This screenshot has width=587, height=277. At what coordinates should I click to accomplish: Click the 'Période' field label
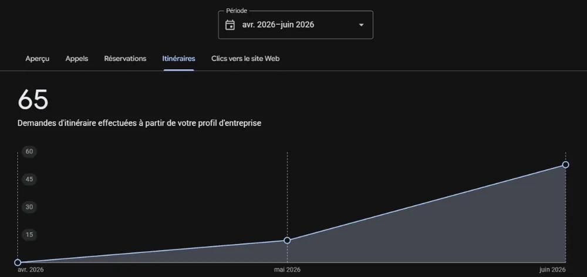click(x=237, y=11)
